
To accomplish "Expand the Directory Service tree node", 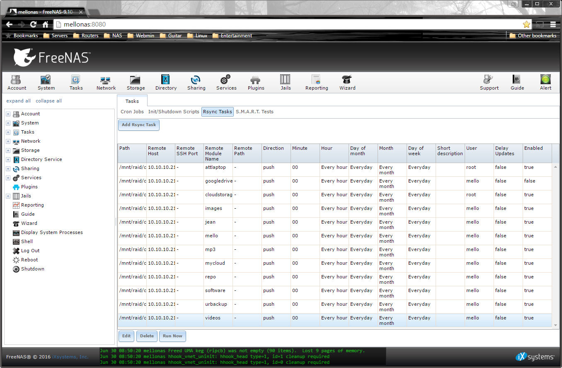I will click(8, 159).
